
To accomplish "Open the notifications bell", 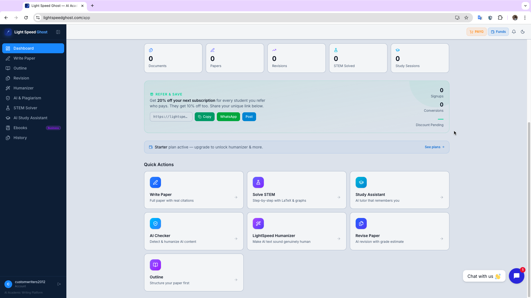I will click(514, 32).
